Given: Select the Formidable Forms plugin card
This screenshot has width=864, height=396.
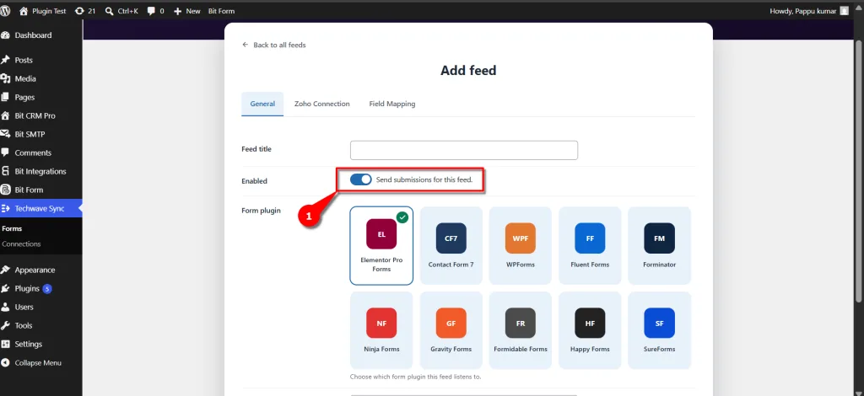Looking at the screenshot, I should (520, 330).
